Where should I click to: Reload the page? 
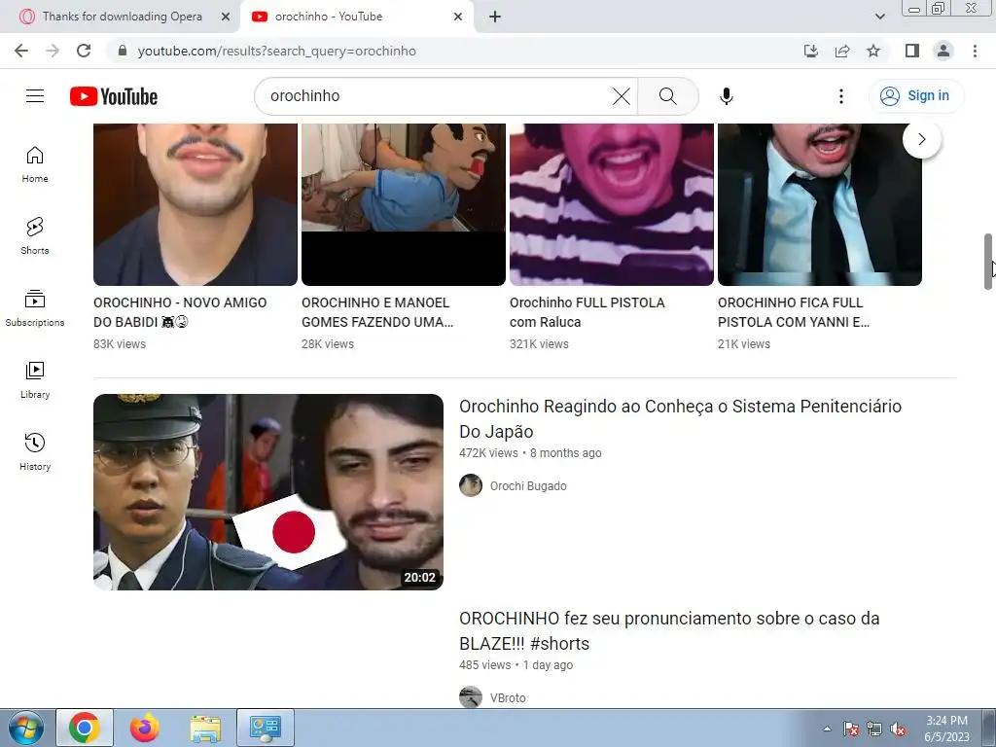tap(84, 51)
